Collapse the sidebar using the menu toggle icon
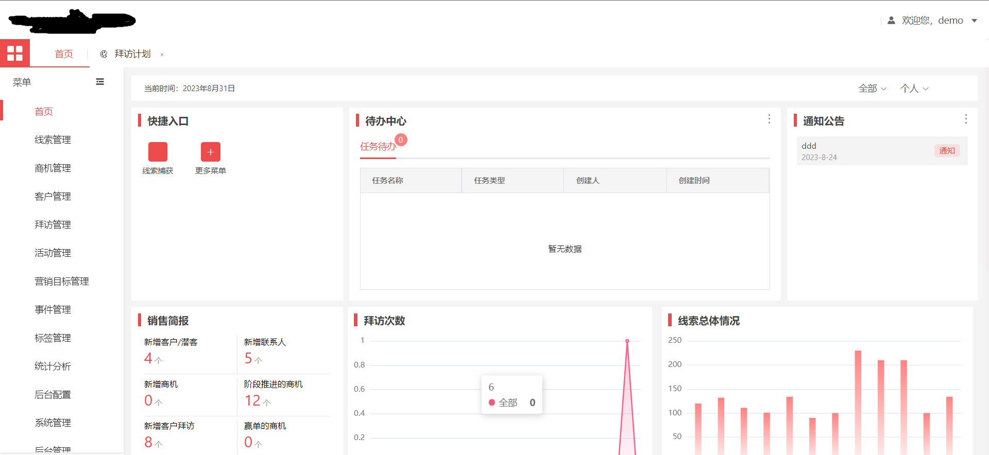 click(x=100, y=82)
